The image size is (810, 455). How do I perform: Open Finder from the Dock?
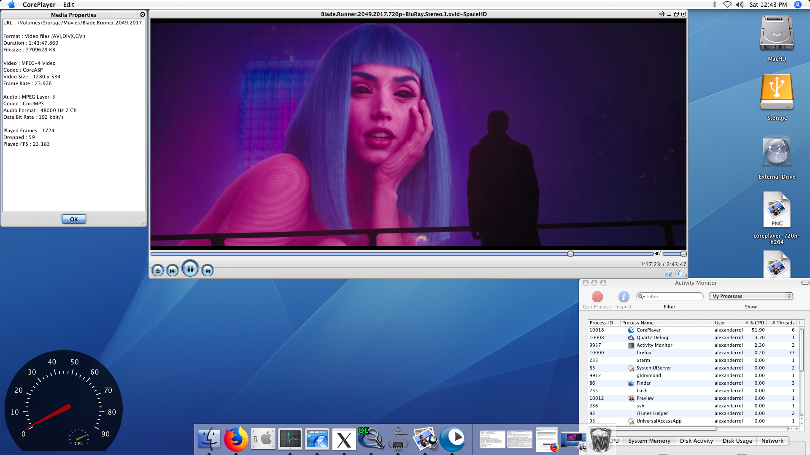click(x=209, y=439)
